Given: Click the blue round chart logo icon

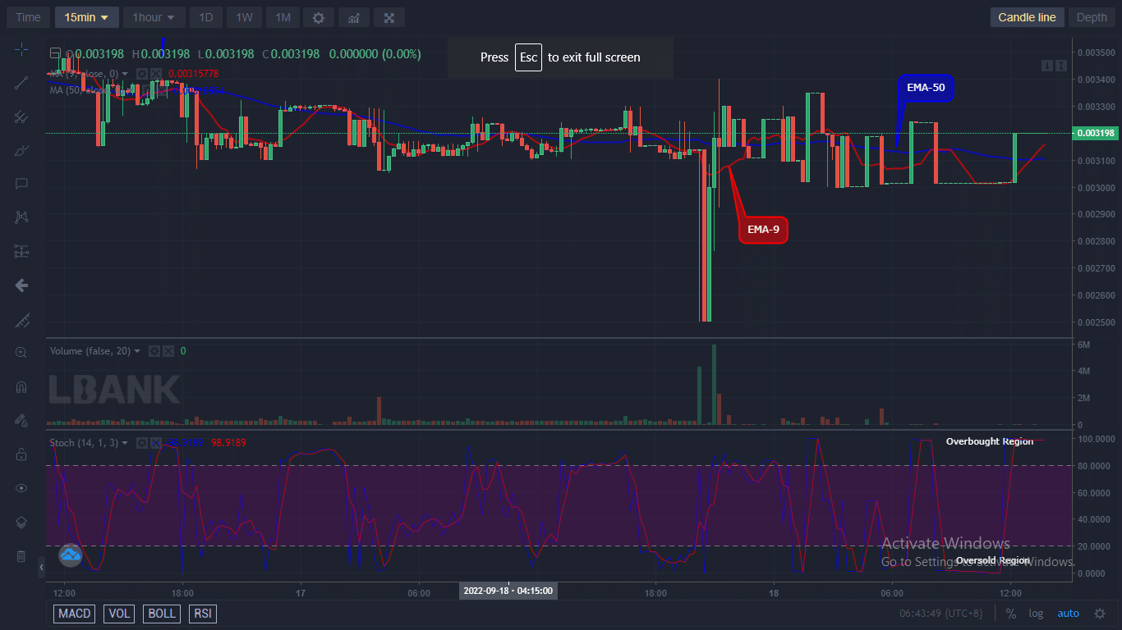Looking at the screenshot, I should tap(70, 556).
